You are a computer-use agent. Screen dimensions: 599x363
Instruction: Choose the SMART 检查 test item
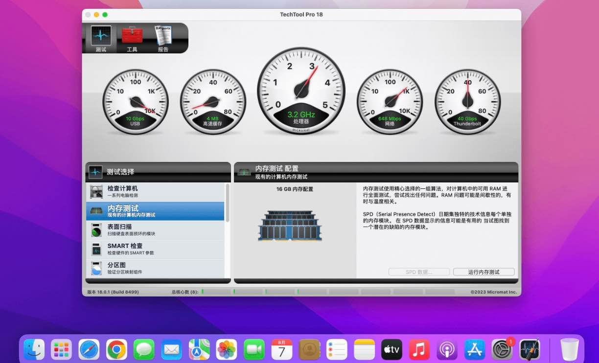[155, 249]
